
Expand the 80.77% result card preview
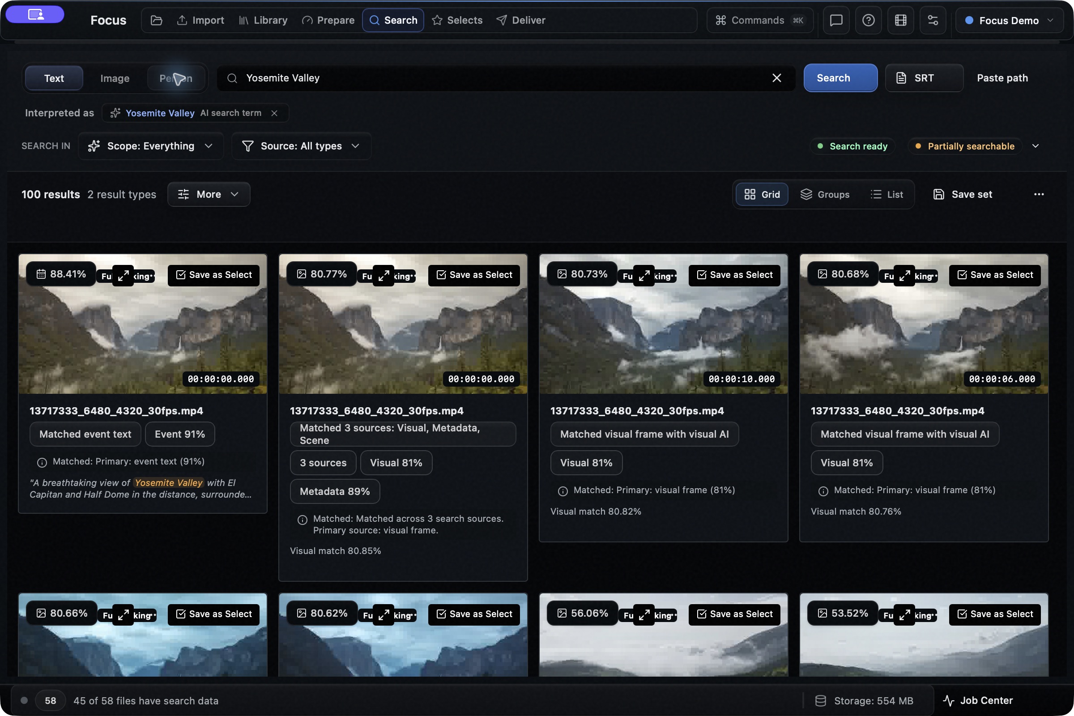click(x=384, y=276)
